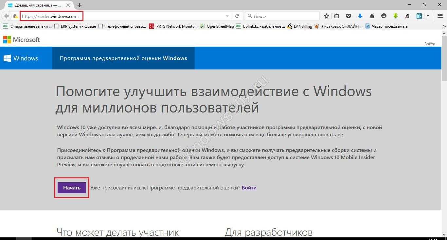Open the LANBilling bookmark
The width and height of the screenshot is (447, 240).
pyautogui.click(x=300, y=26)
